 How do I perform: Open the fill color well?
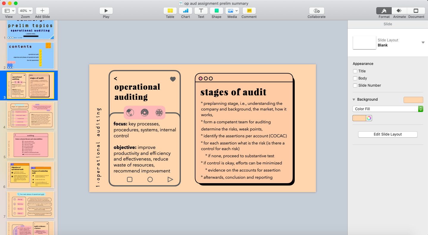[x=359, y=118]
